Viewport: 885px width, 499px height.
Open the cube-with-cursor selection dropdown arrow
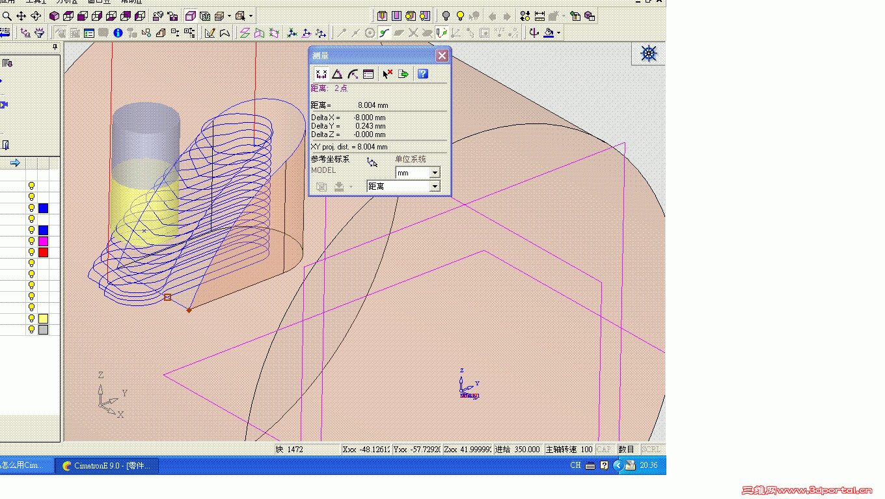(251, 16)
